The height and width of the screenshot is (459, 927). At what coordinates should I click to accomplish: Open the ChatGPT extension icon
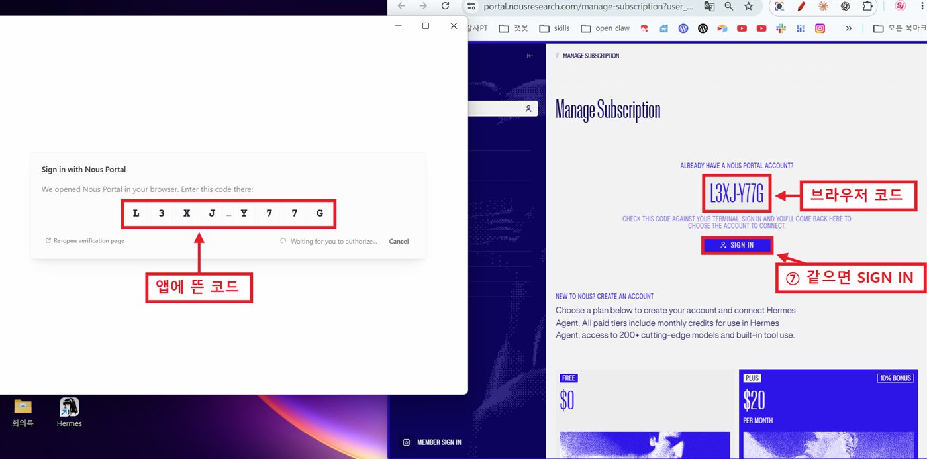846,6
